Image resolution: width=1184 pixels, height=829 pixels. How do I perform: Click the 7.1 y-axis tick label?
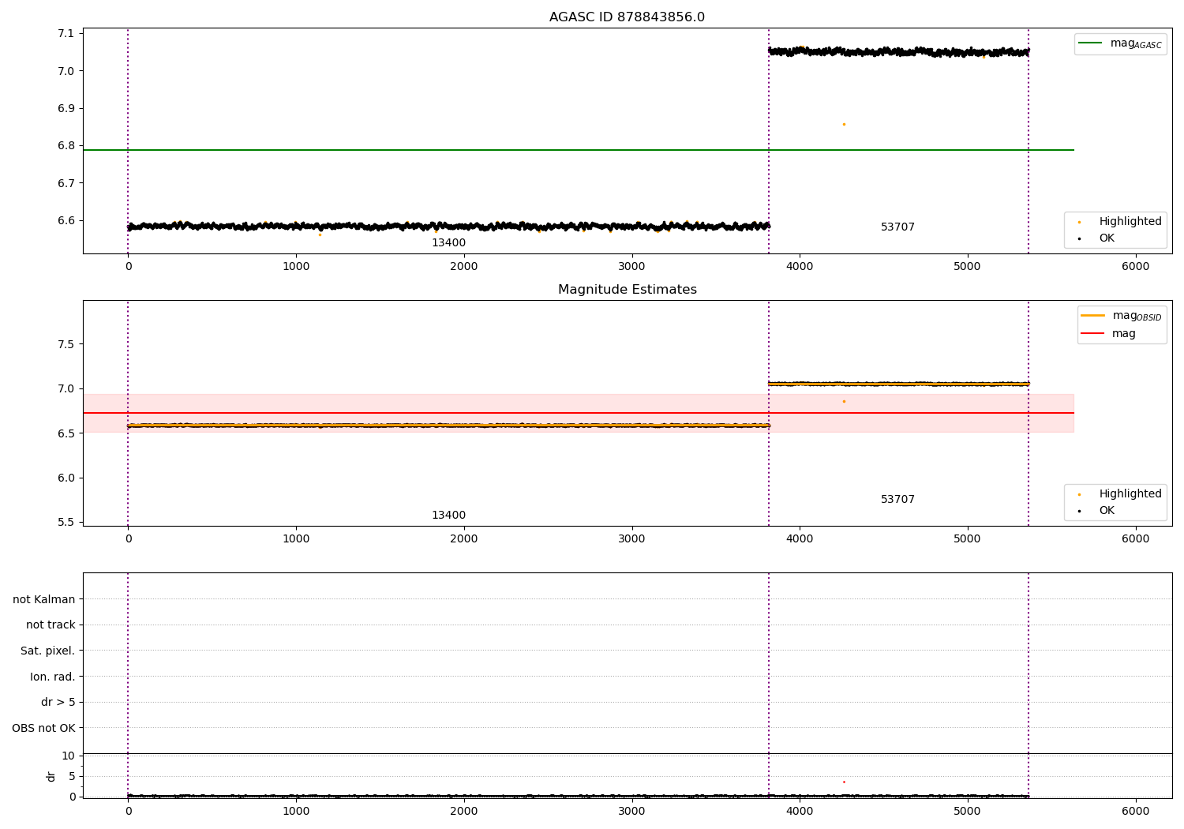pyautogui.click(x=66, y=34)
